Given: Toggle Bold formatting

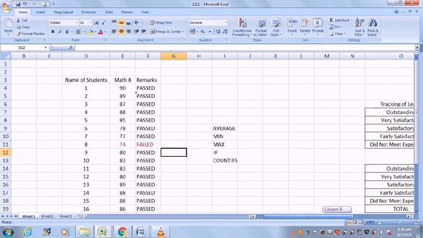Looking at the screenshot, I should click(x=53, y=32).
